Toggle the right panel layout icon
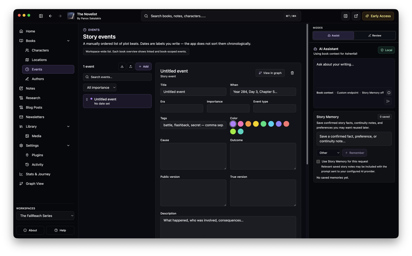The height and width of the screenshot is (256, 412). point(346,16)
